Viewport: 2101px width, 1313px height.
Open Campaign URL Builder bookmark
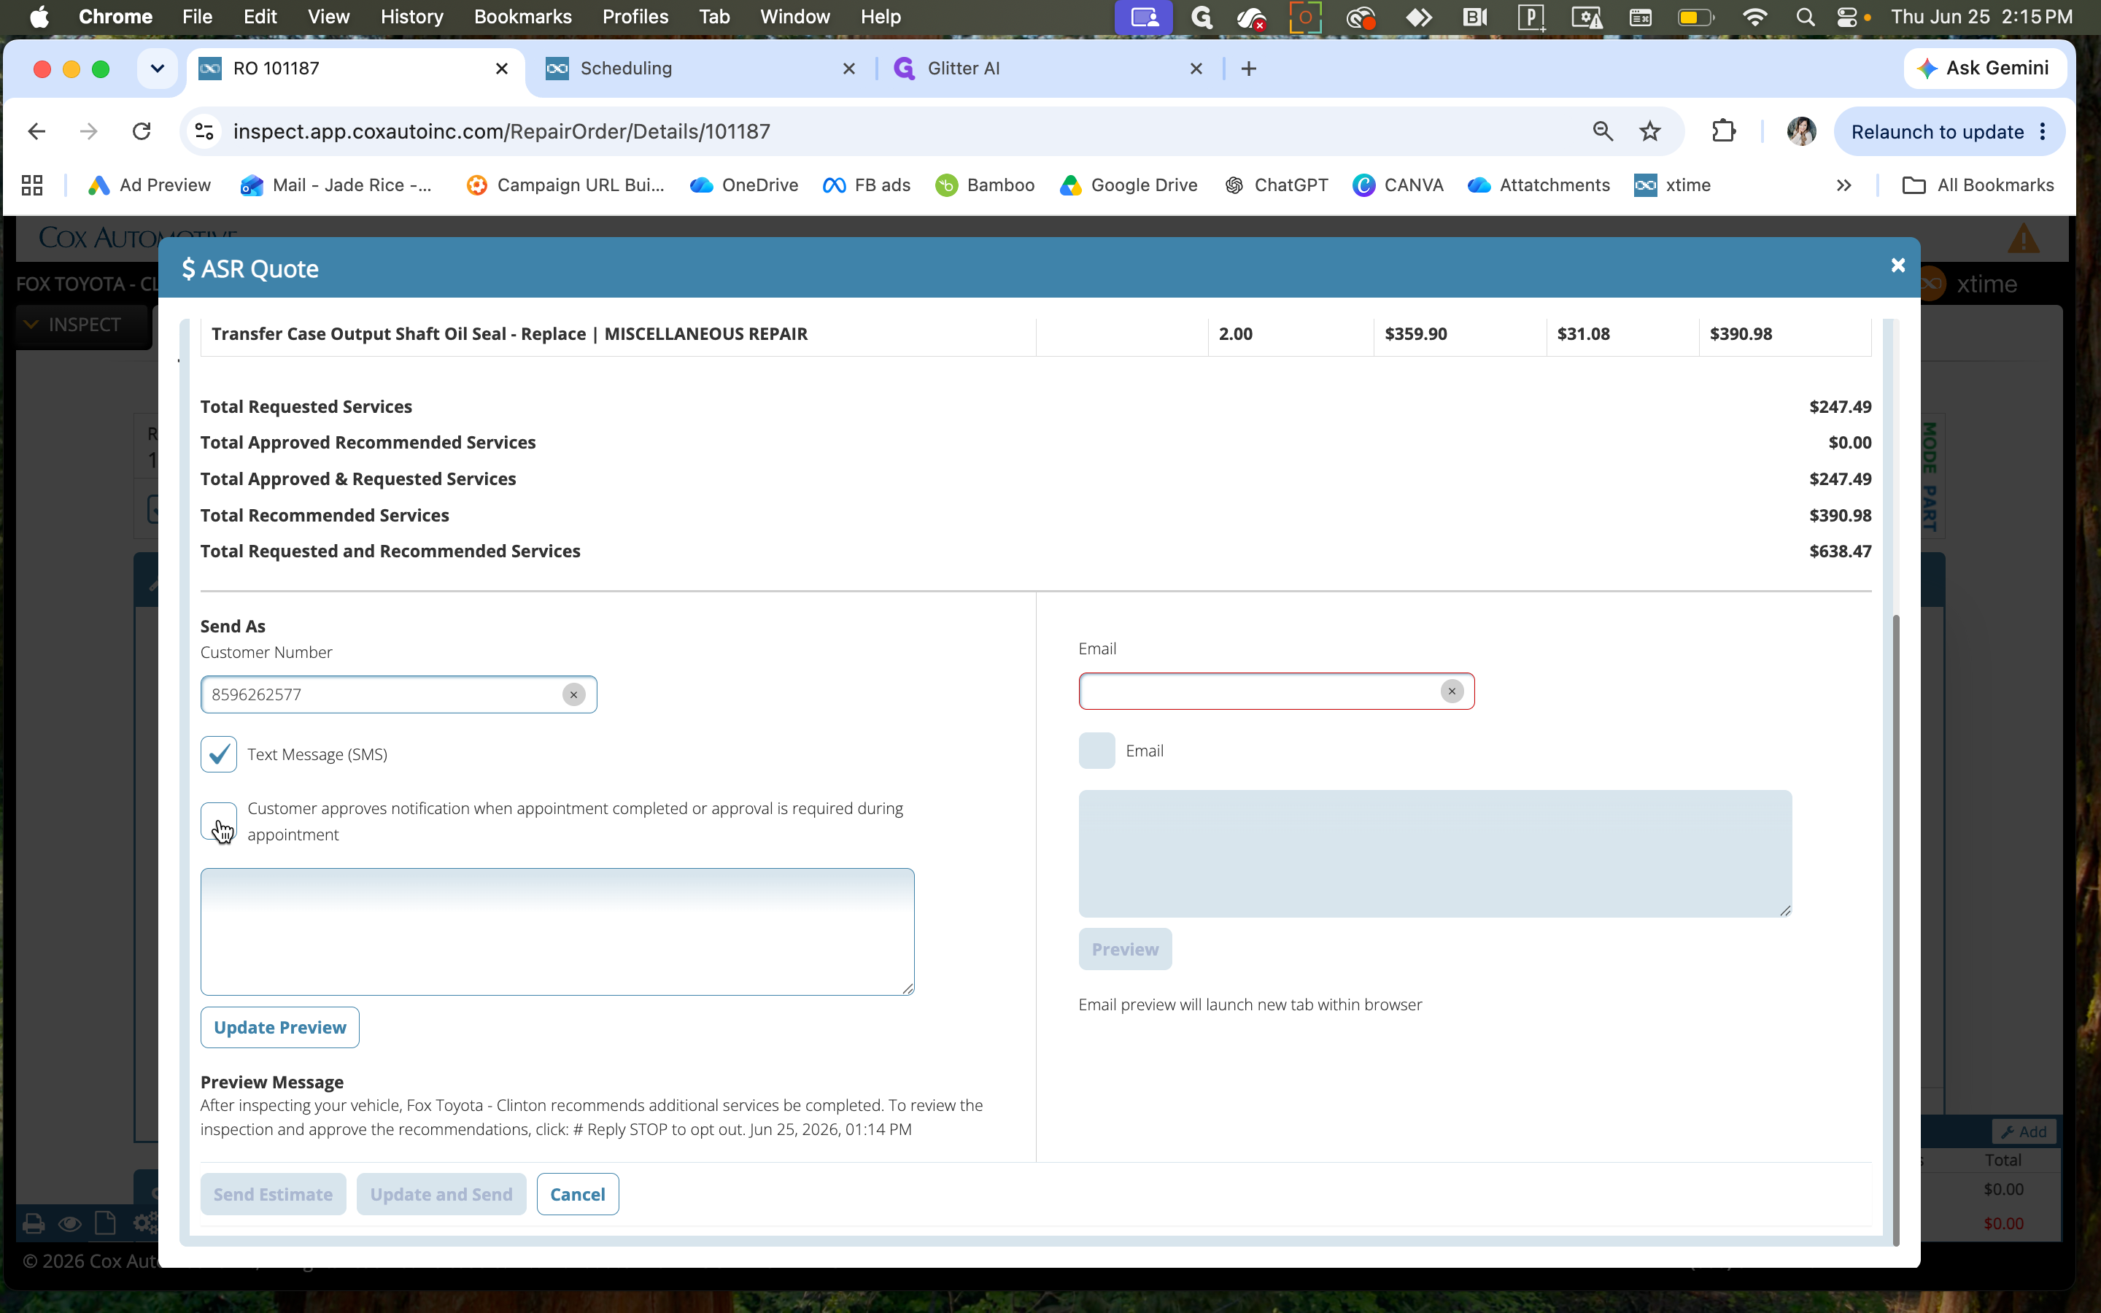(565, 185)
